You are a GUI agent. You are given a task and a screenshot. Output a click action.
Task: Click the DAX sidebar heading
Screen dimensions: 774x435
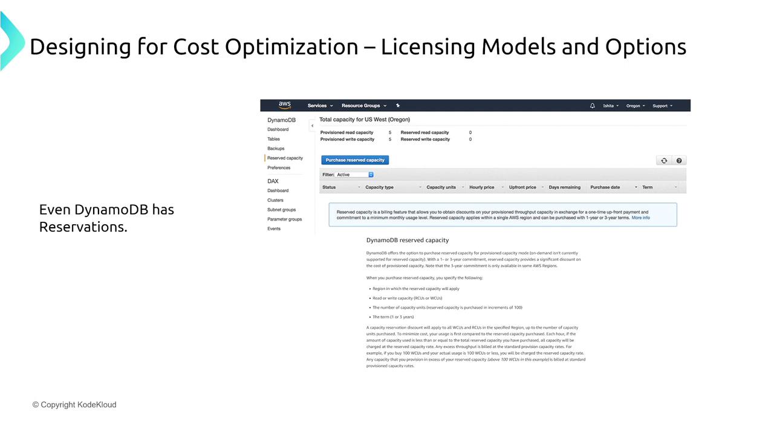pyautogui.click(x=273, y=181)
